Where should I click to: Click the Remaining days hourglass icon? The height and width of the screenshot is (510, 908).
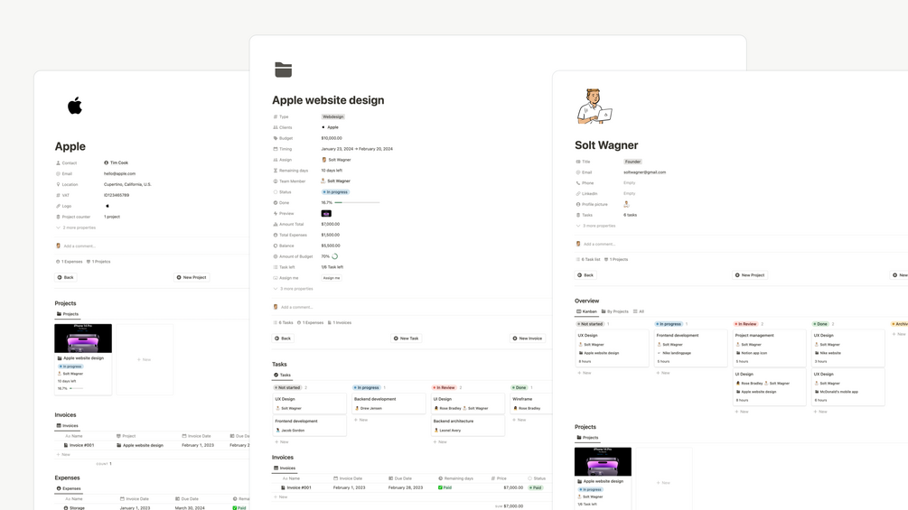[x=276, y=171]
